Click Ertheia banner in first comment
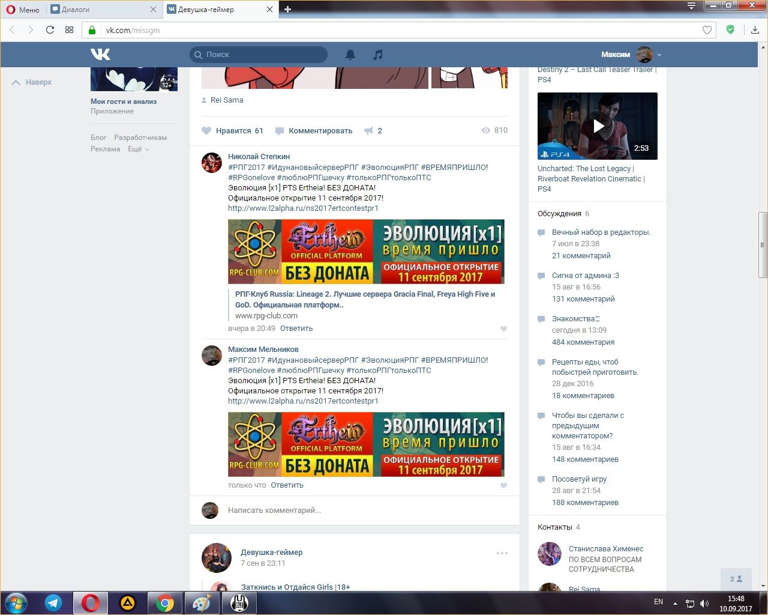This screenshot has width=768, height=615. [x=366, y=252]
